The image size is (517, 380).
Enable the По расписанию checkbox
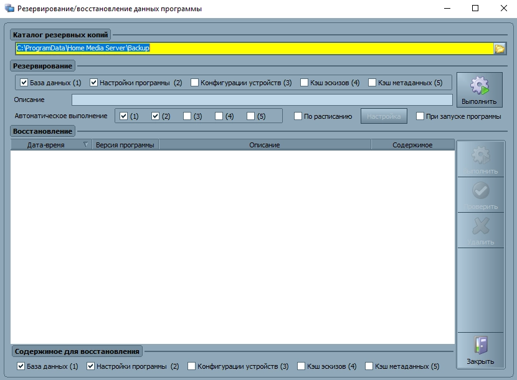pyautogui.click(x=298, y=116)
